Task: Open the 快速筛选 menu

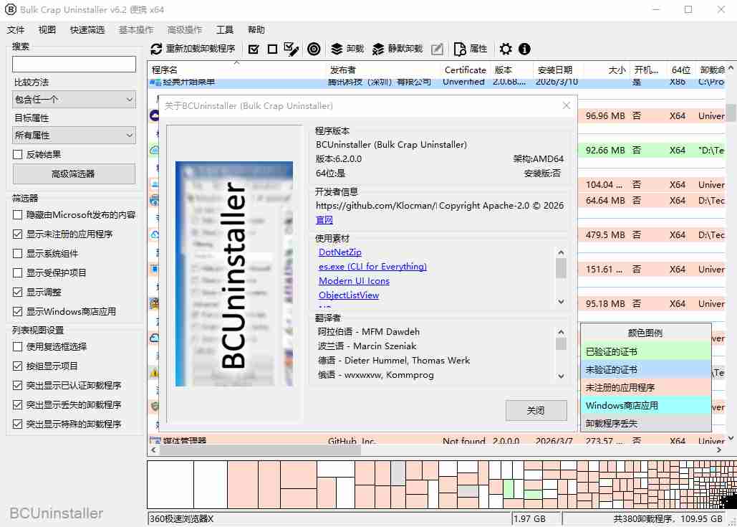Action: coord(87,29)
